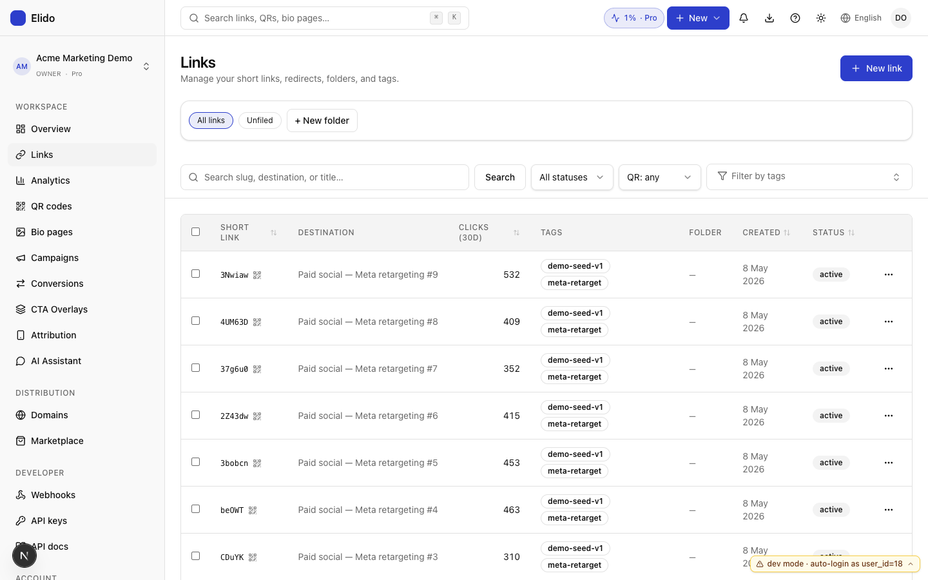Click the QR icon next to 37g6u0
Image resolution: width=928 pixels, height=580 pixels.
pos(257,369)
